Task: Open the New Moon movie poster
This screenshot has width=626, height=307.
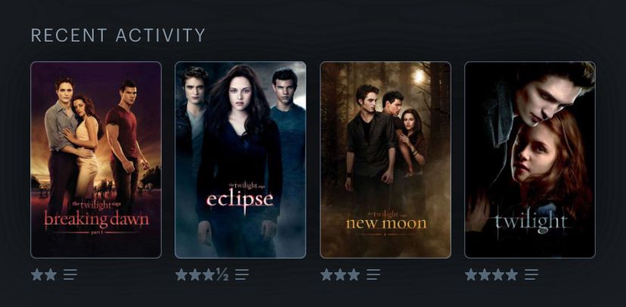Action: tap(386, 160)
